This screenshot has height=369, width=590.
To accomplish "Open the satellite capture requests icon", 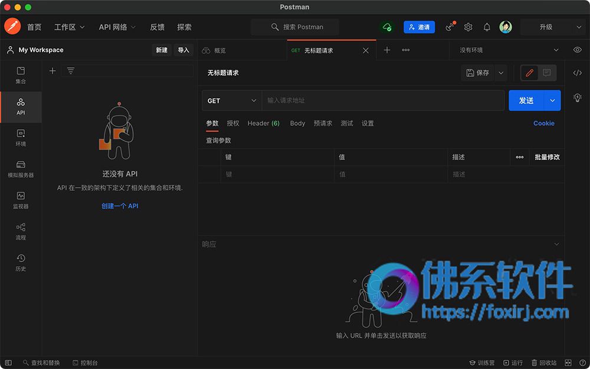I will [x=450, y=27].
